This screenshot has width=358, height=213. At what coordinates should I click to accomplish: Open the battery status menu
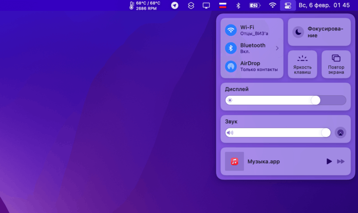(x=254, y=5)
